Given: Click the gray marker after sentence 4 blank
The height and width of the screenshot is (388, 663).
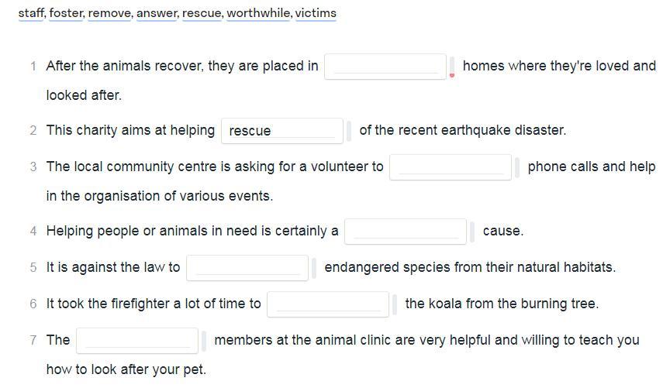Looking at the screenshot, I should pos(472,232).
